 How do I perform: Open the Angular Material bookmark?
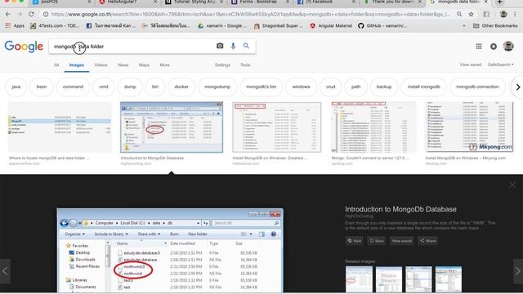(x=330, y=25)
